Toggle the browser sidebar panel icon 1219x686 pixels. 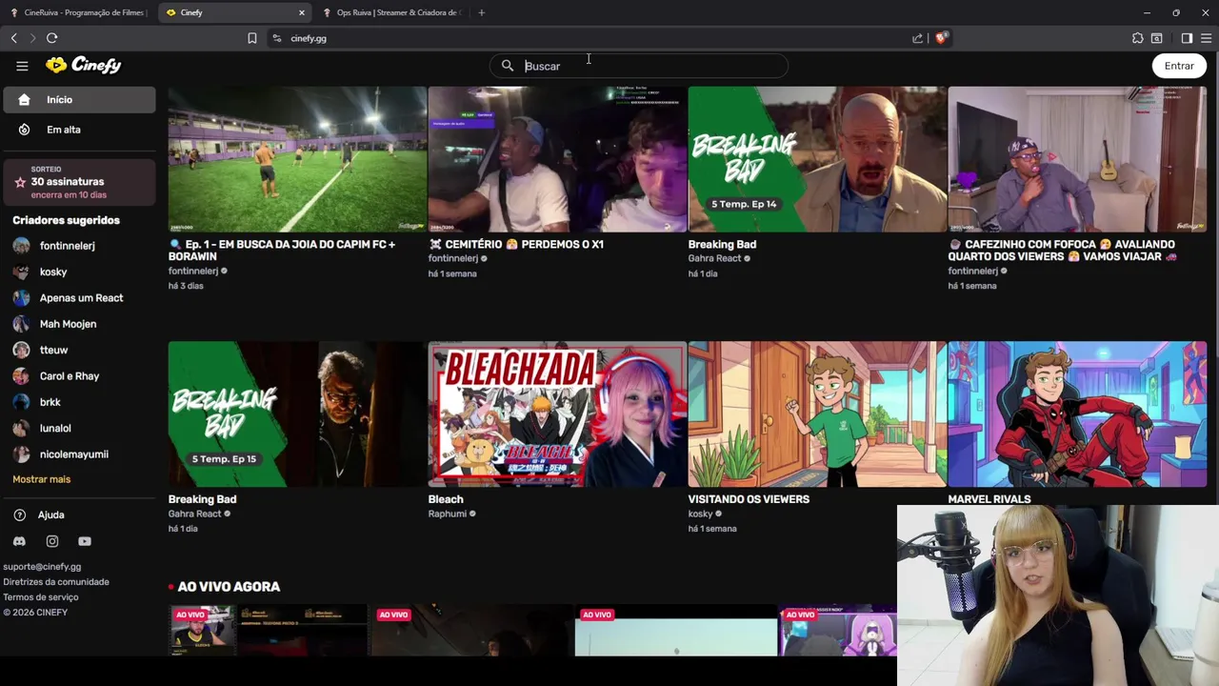pyautogui.click(x=1187, y=38)
